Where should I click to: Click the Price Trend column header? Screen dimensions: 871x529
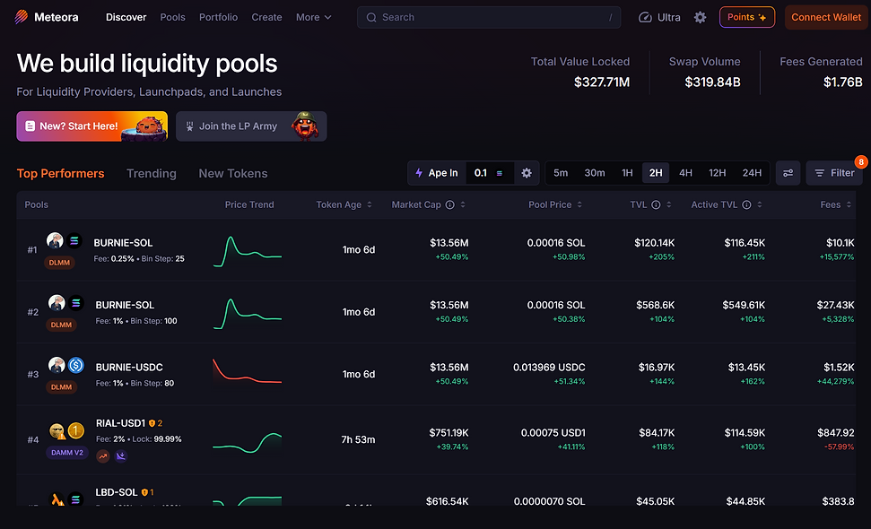pyautogui.click(x=248, y=204)
